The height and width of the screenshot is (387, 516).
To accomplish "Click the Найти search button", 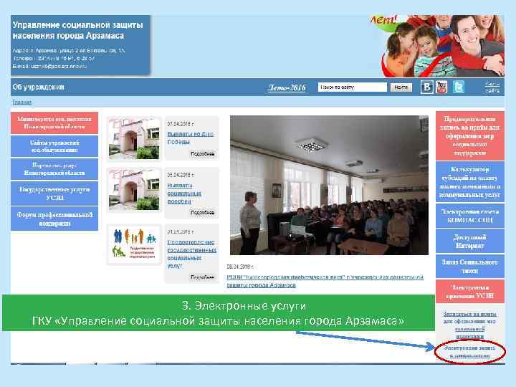I will point(401,87).
